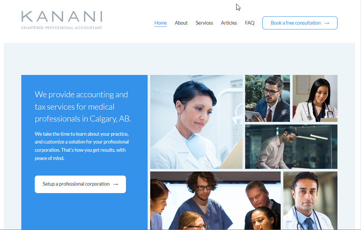The image size is (361, 230).
Task: Open the Home menu item
Action: tap(160, 23)
